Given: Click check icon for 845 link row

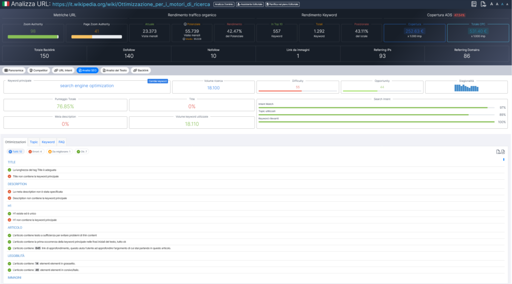Looking at the screenshot, I should point(9,249).
